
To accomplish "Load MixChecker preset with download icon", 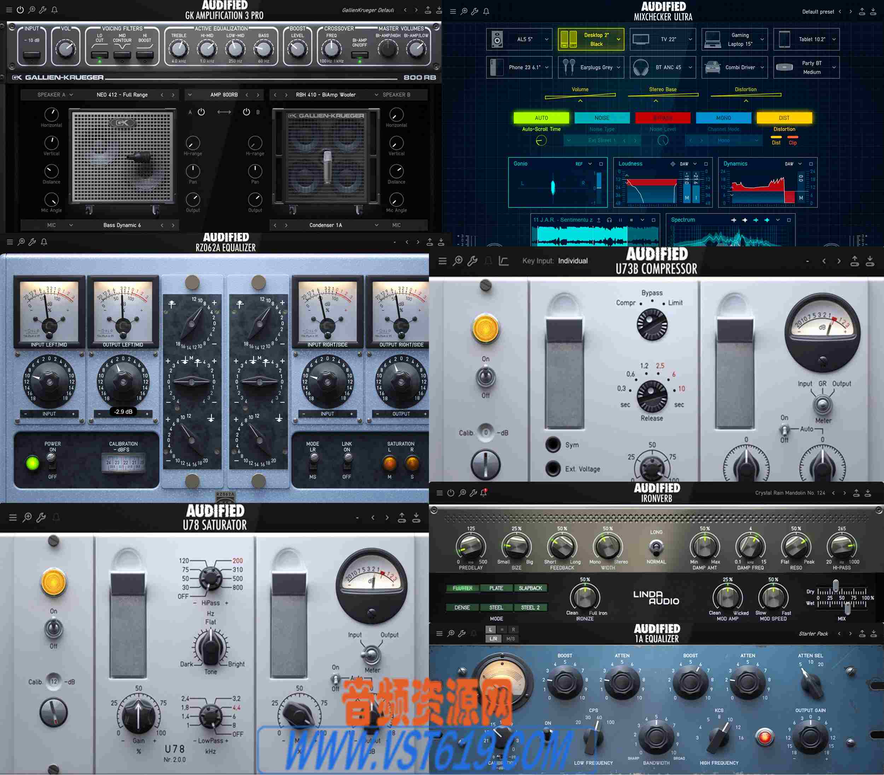I will tap(873, 11).
